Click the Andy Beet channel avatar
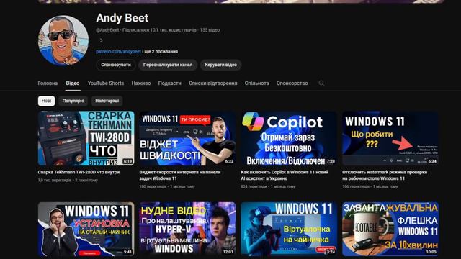 coord(63,40)
